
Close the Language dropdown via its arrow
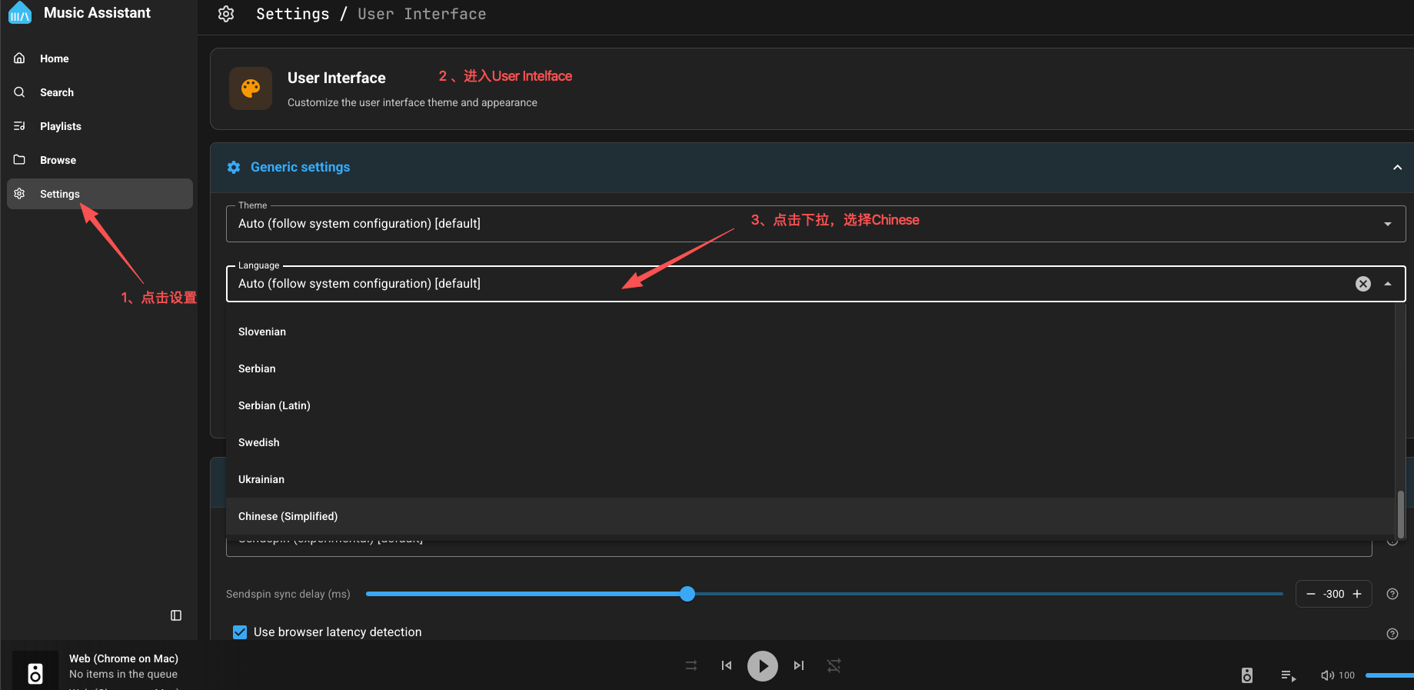pos(1387,284)
